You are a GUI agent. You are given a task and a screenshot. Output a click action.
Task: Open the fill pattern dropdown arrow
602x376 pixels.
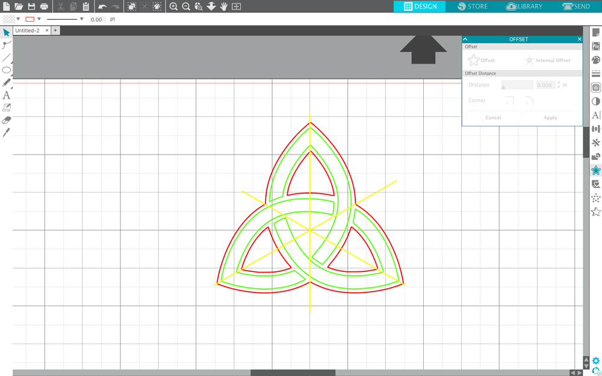pos(18,19)
